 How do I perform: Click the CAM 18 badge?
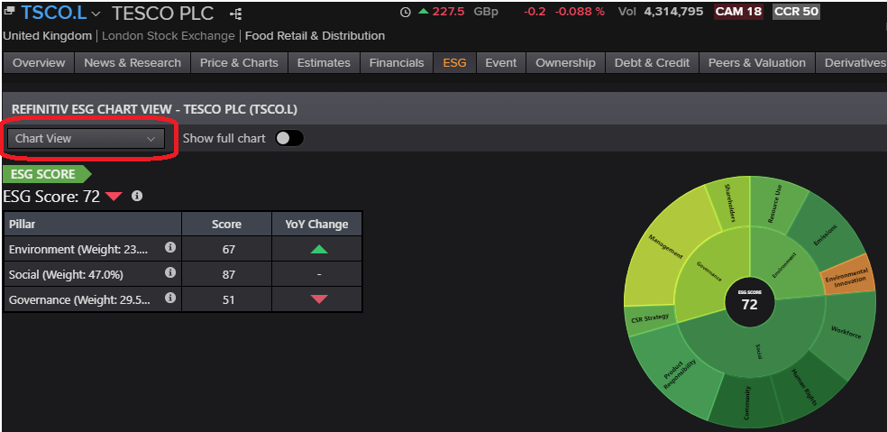click(x=738, y=12)
